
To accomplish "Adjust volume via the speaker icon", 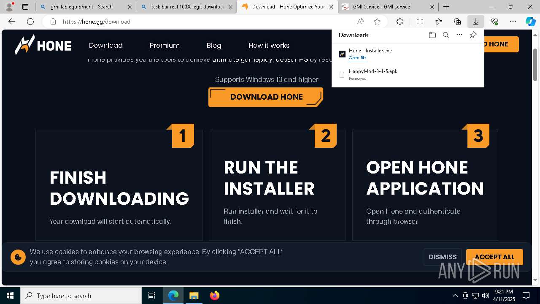I will [x=486, y=296].
